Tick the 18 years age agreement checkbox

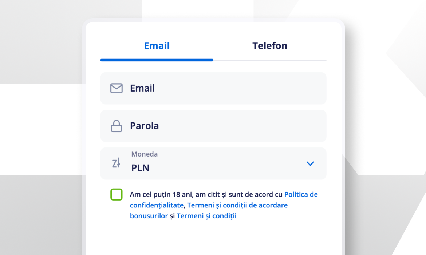116,195
